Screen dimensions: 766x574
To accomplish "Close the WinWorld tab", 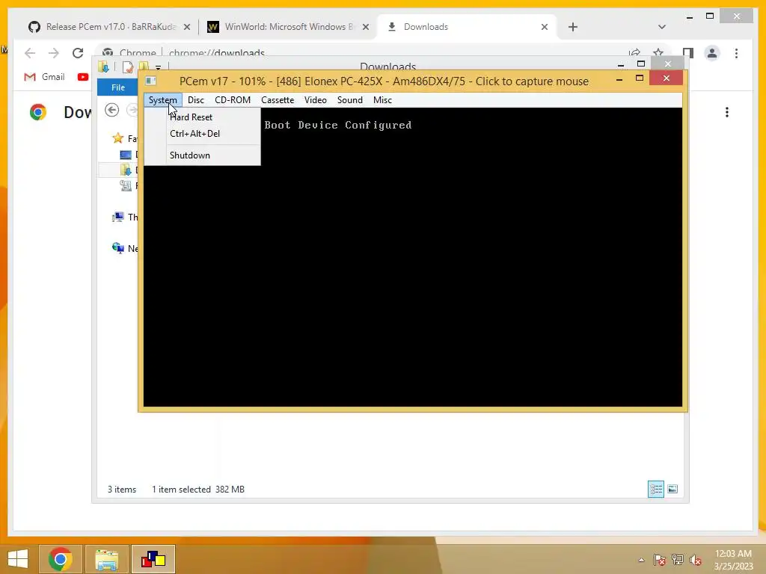I will tap(365, 28).
